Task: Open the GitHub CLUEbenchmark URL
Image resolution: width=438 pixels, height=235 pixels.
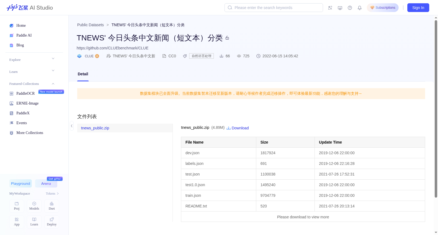Action: pos(113,48)
